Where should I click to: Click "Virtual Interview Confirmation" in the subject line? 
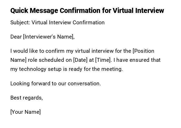[x=68, y=22]
